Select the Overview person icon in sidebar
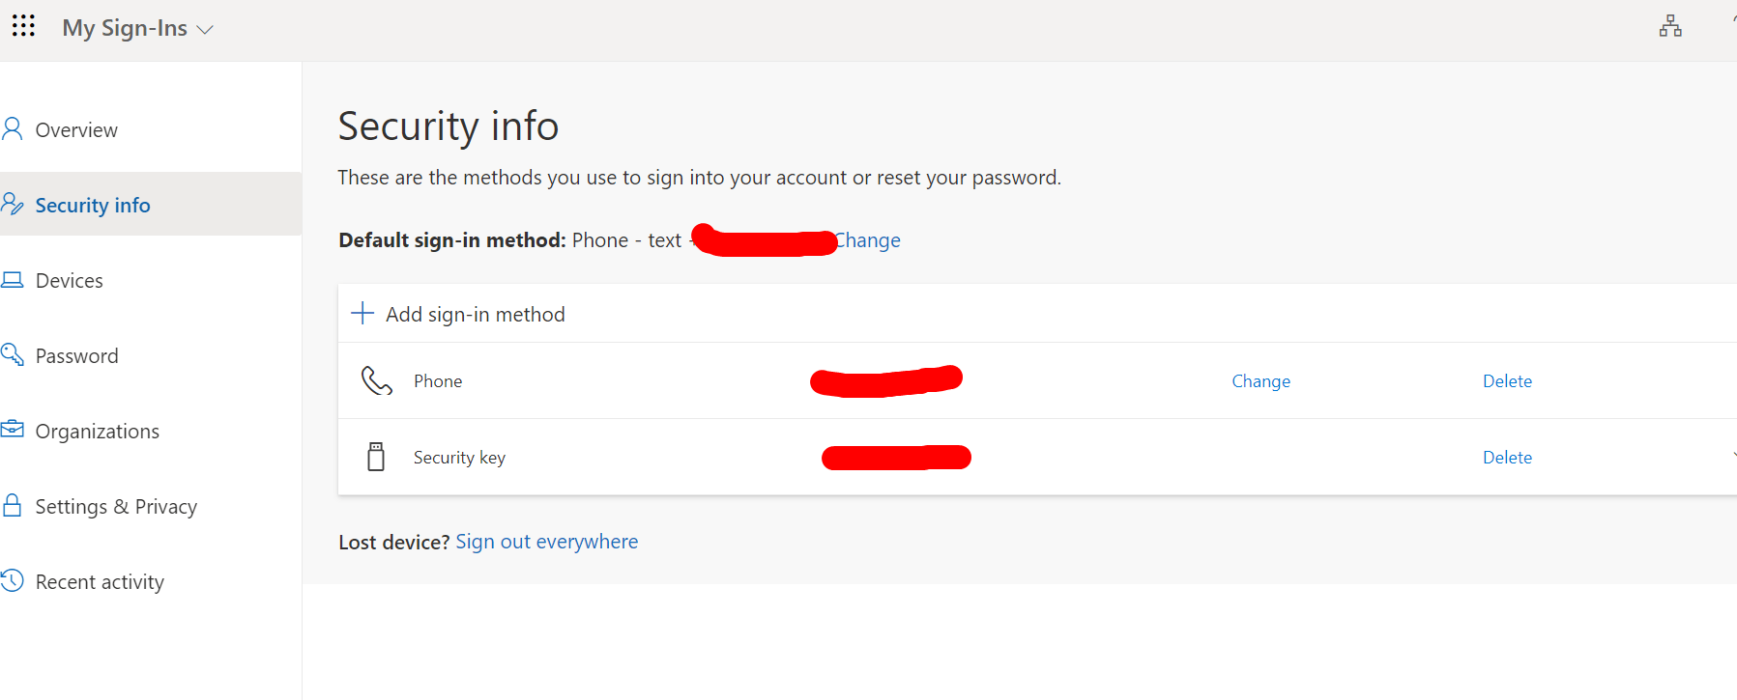Screen dimensions: 1737x700 point(13,127)
